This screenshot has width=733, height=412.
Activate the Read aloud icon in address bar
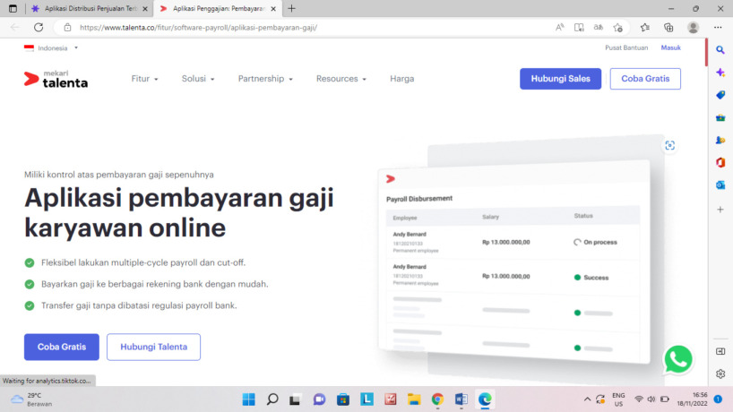559,28
